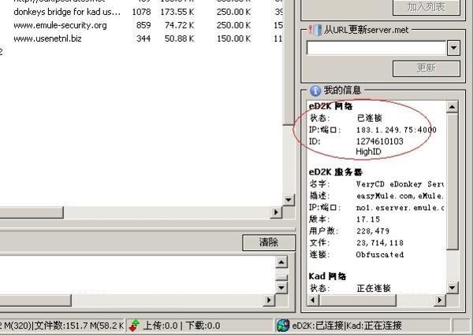Click the My Info right scroll arrow
Image resolution: width=473 pixels, height=335 pixels.
click(x=440, y=300)
